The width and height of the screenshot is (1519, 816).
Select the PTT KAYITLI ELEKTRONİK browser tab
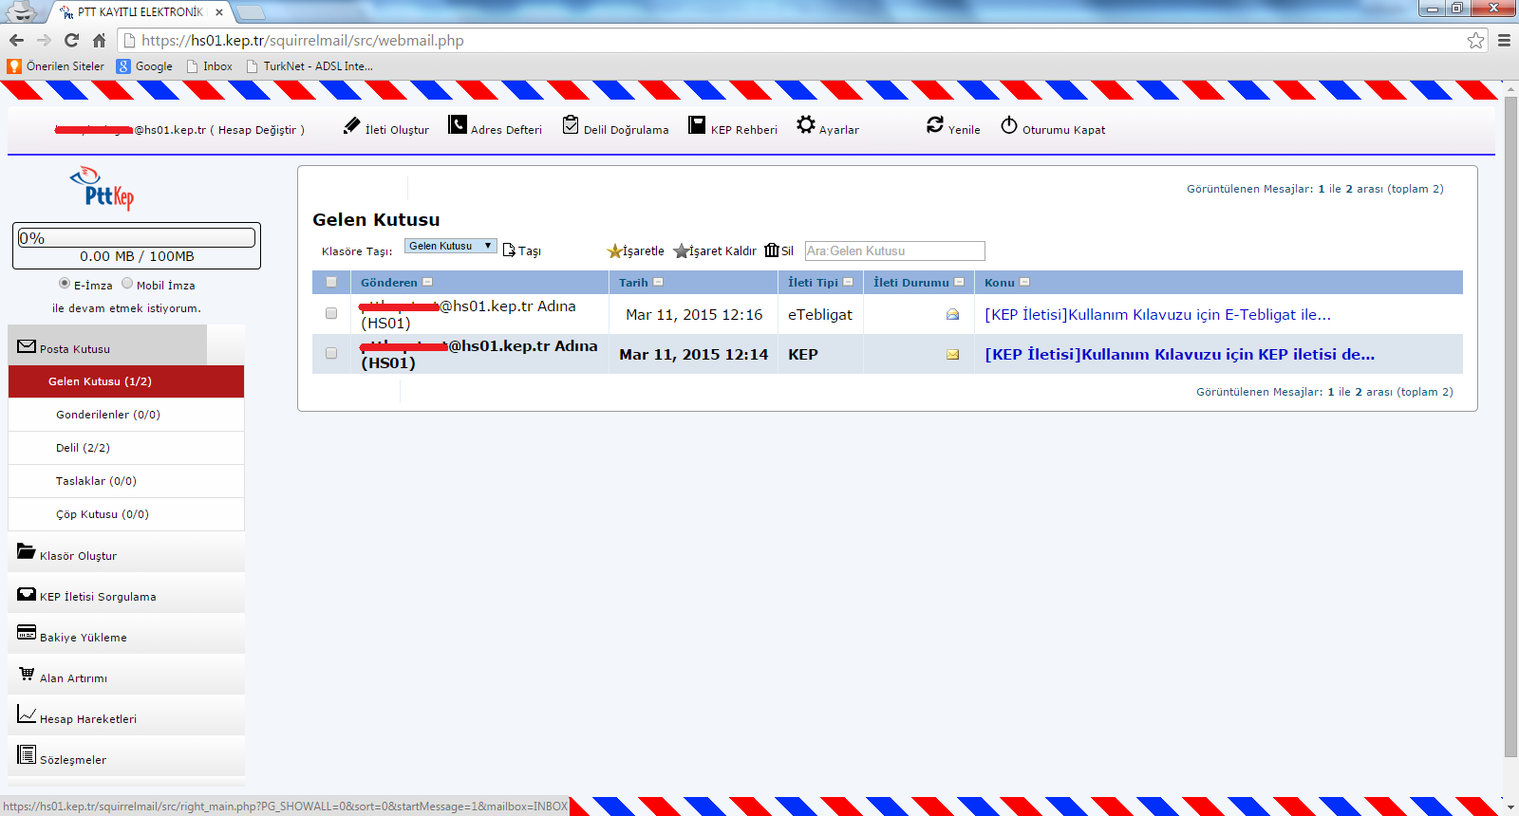pos(139,12)
